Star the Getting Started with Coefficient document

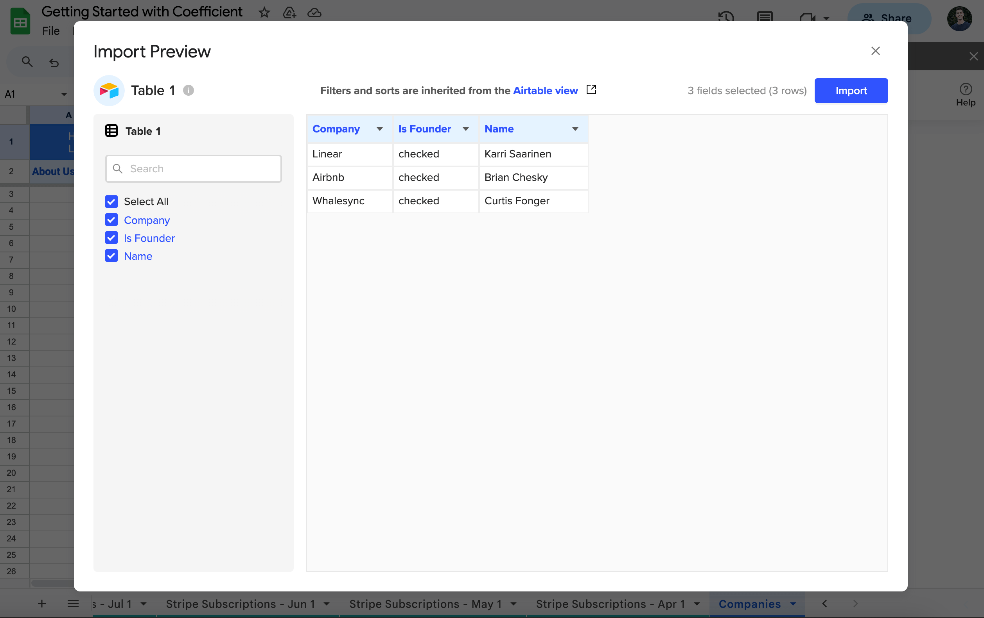pyautogui.click(x=264, y=13)
